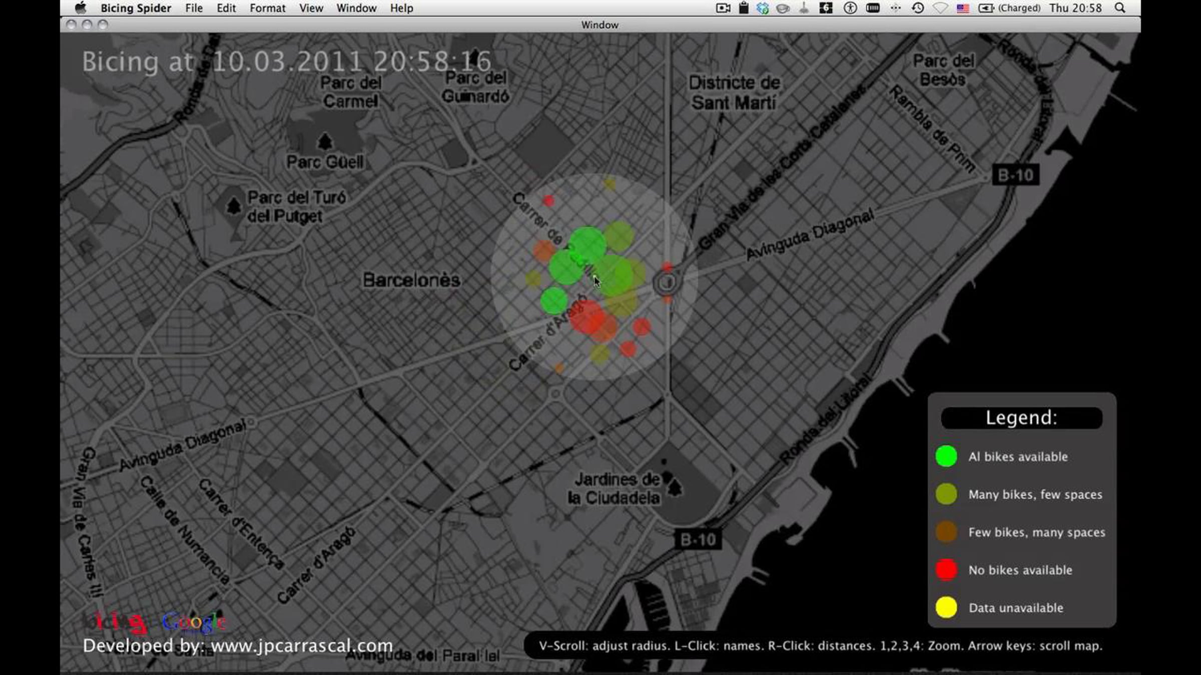The image size is (1201, 675).
Task: Open the View menu
Action: (x=311, y=8)
